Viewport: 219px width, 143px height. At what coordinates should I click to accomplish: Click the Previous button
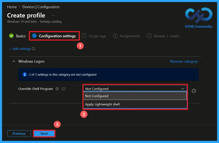(x=19, y=133)
